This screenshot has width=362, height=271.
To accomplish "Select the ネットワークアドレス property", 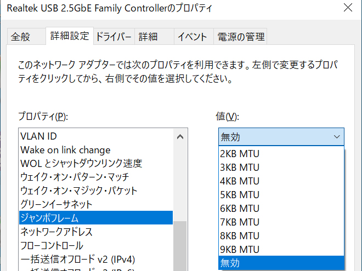I will pos(56,232).
